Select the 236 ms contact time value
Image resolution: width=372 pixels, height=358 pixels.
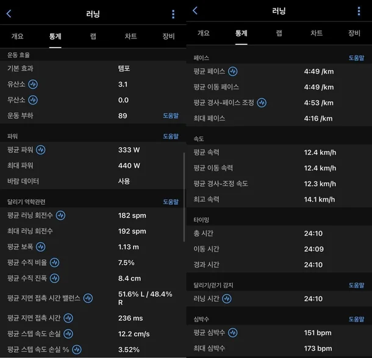[131, 318]
